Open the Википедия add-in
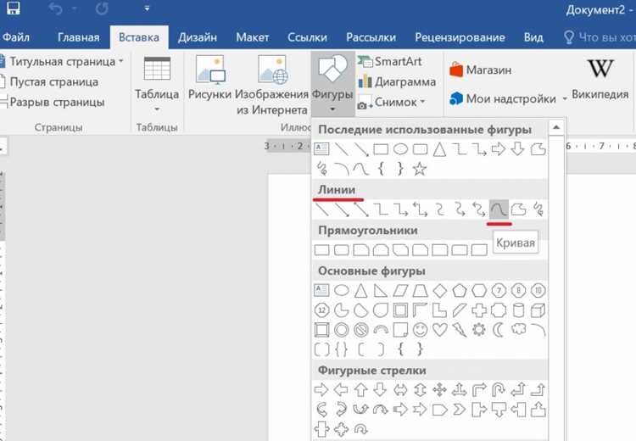Image resolution: width=636 pixels, height=441 pixels. coord(600,80)
